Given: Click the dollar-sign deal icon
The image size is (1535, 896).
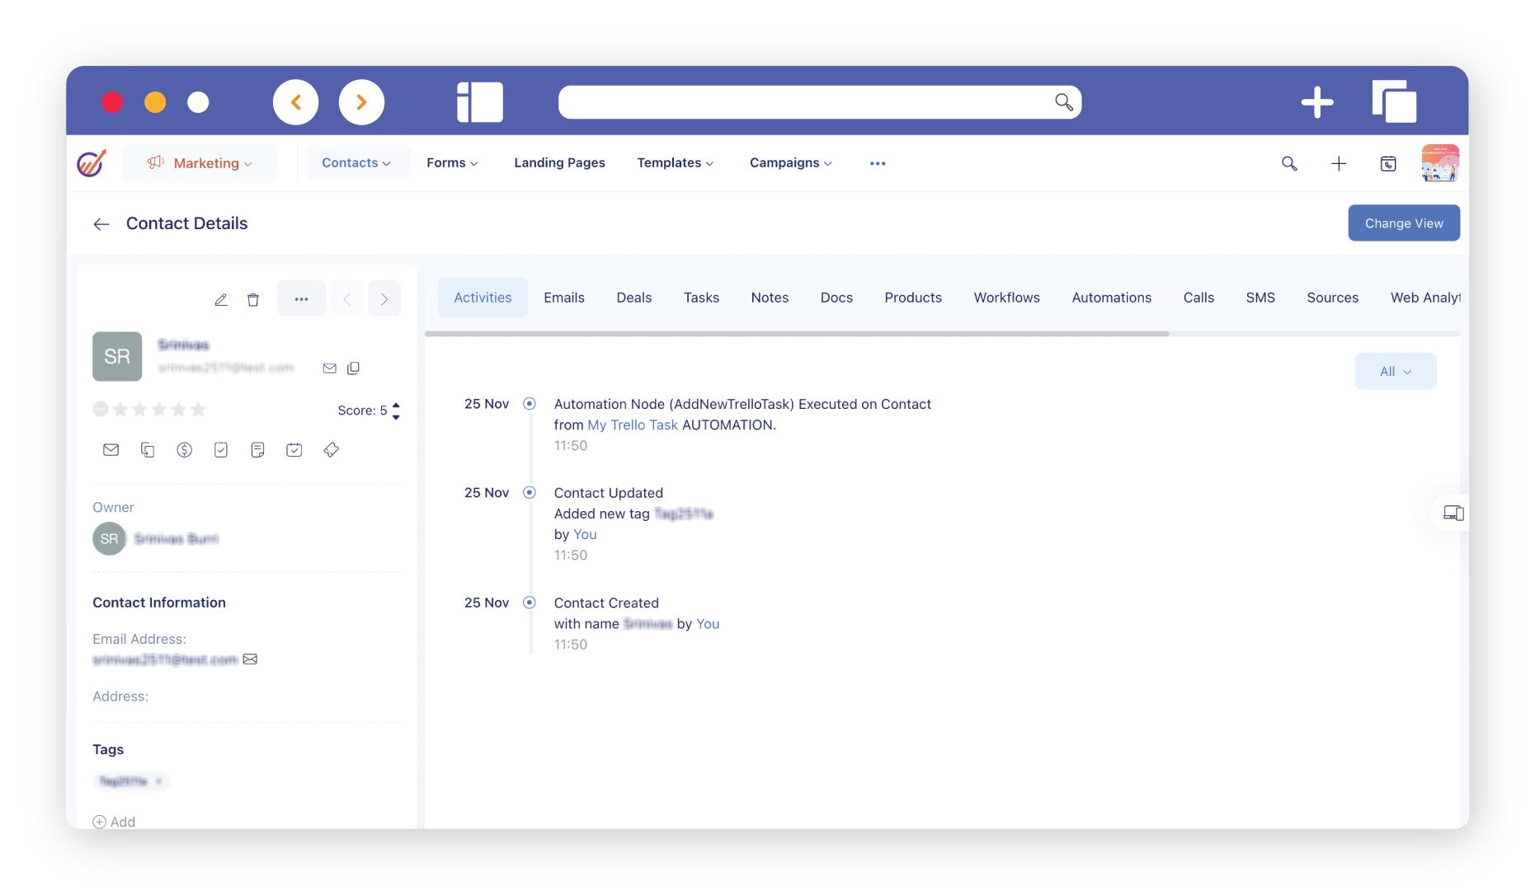Looking at the screenshot, I should click(x=184, y=450).
